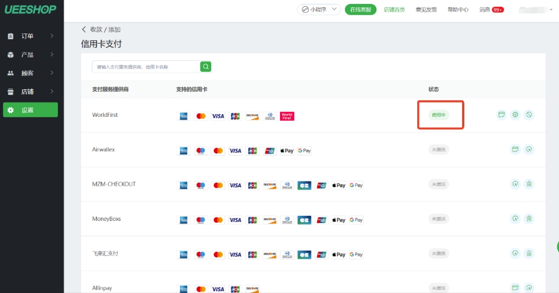Focus the payment provider search field
This screenshot has height=293, width=559.
point(146,67)
